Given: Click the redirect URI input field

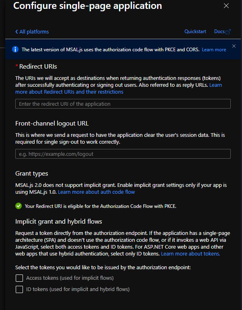Looking at the screenshot, I should (123, 104).
